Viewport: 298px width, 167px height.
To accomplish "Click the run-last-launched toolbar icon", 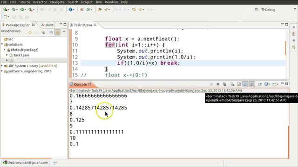I will tap(5, 9).
